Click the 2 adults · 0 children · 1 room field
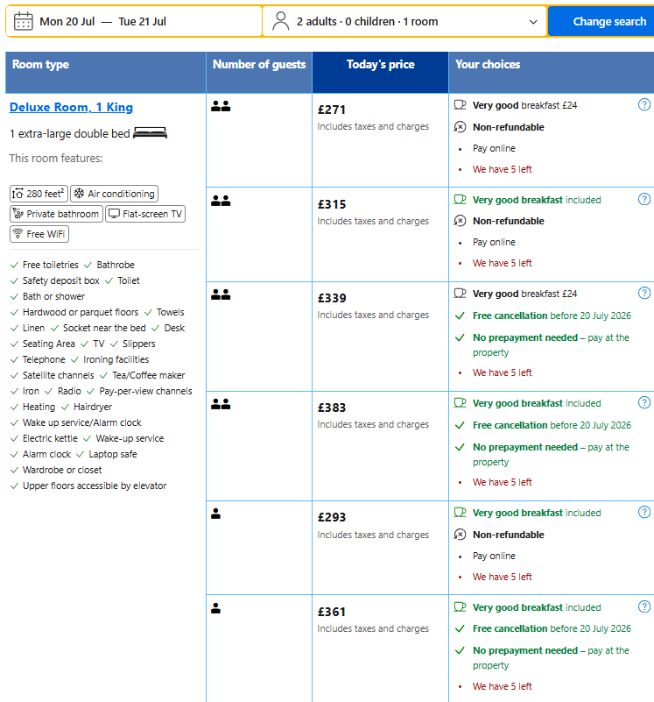The image size is (654, 702). (x=404, y=22)
